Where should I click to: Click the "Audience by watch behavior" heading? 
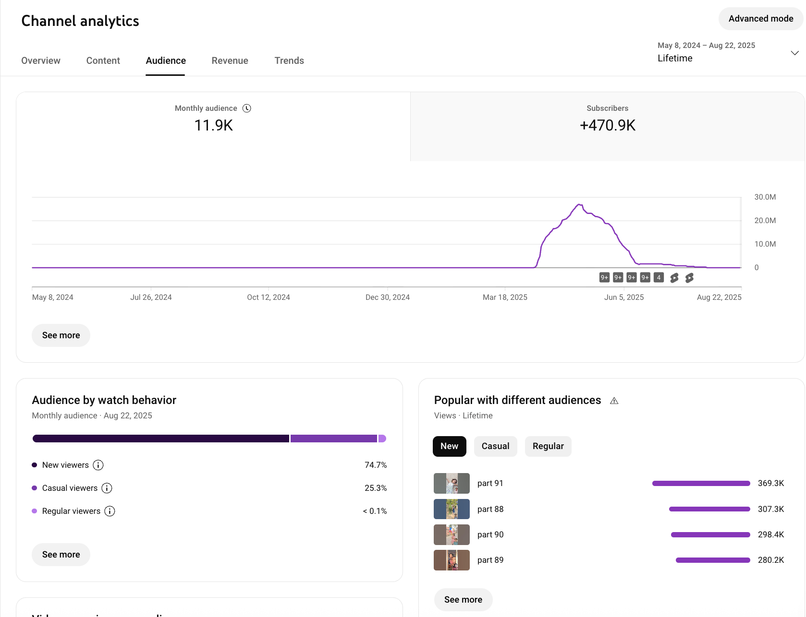[104, 400]
